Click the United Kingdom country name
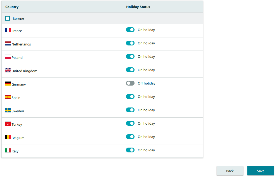The image size is (276, 177). click(x=24, y=71)
